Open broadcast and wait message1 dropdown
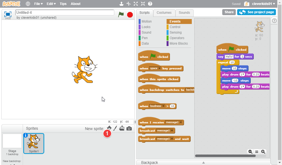 coord(165,139)
